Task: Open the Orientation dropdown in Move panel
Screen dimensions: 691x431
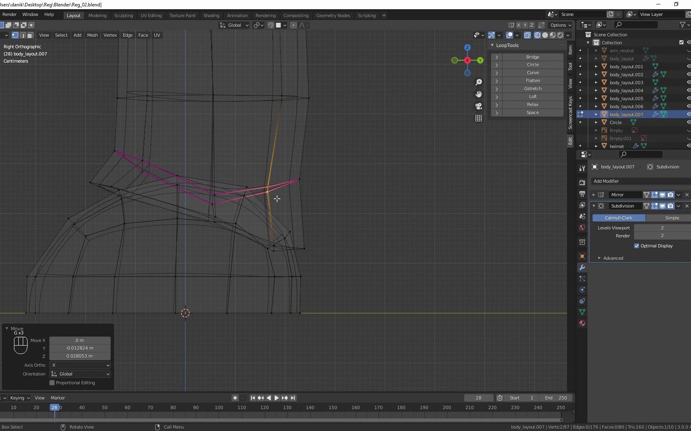Action: [x=80, y=374]
